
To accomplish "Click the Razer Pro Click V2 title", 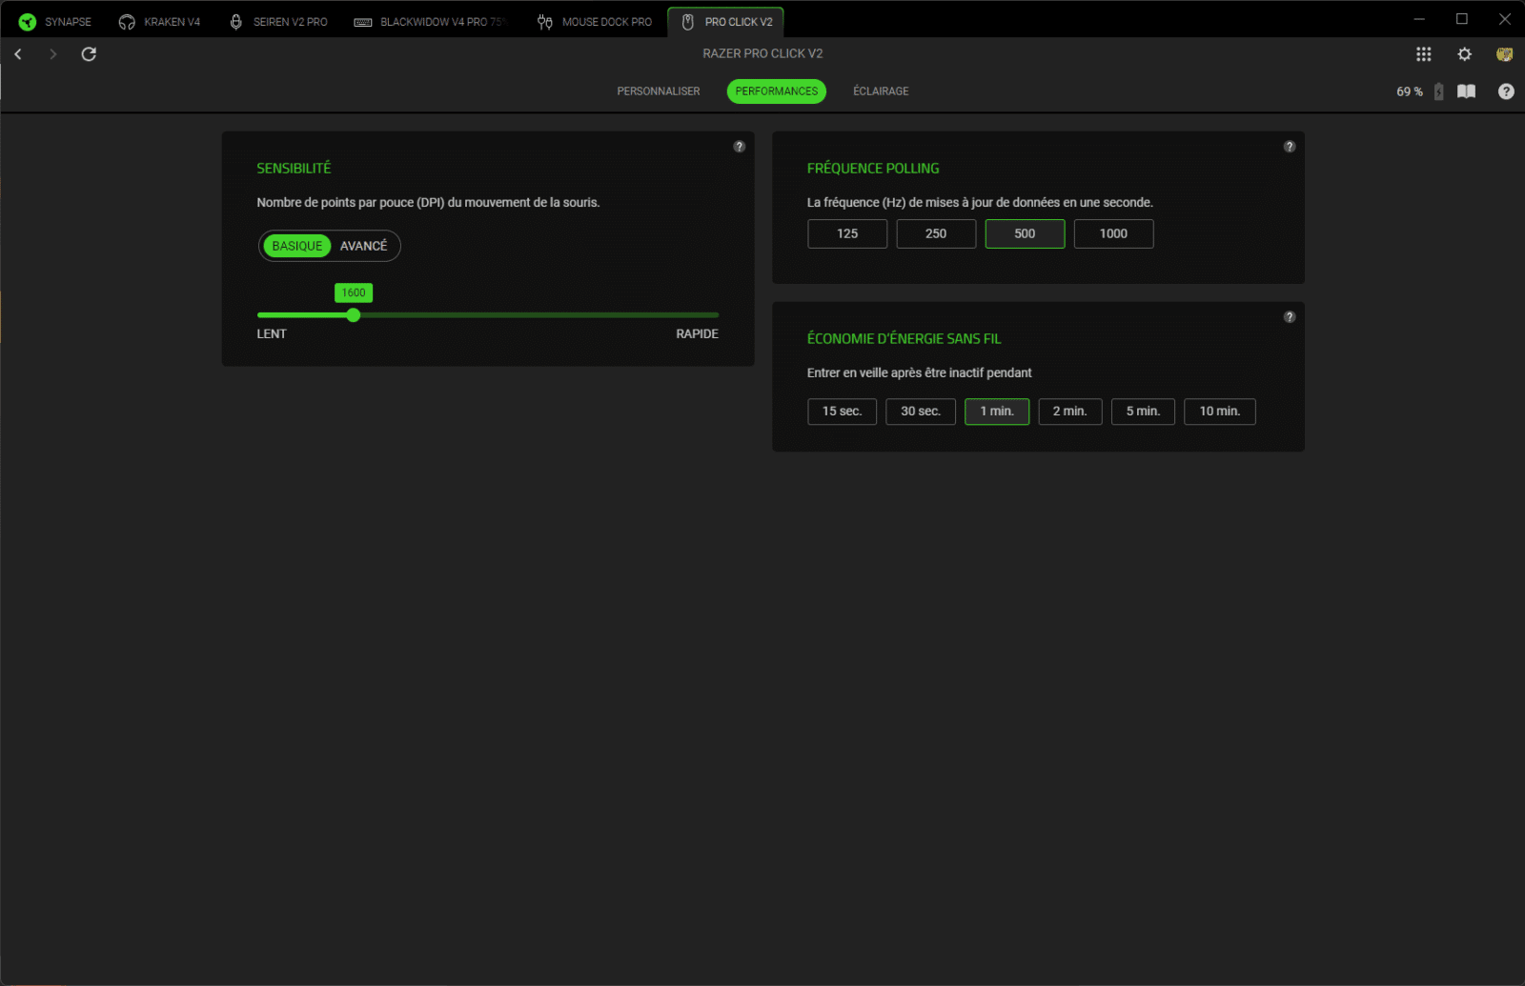I will [762, 53].
